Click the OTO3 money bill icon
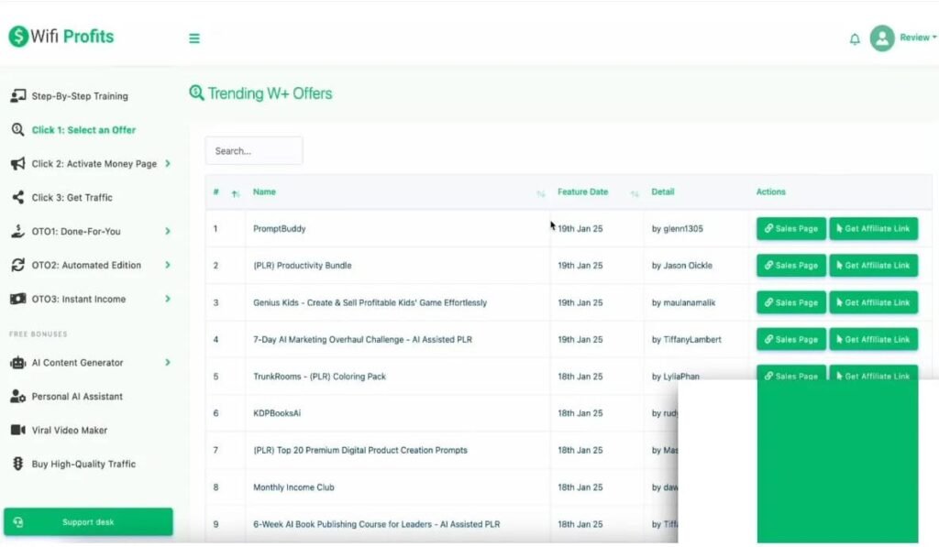The height and width of the screenshot is (547, 939). 18,299
